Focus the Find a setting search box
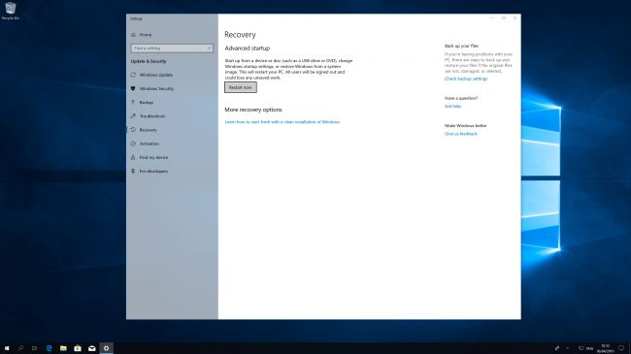631x354 pixels. 172,48
